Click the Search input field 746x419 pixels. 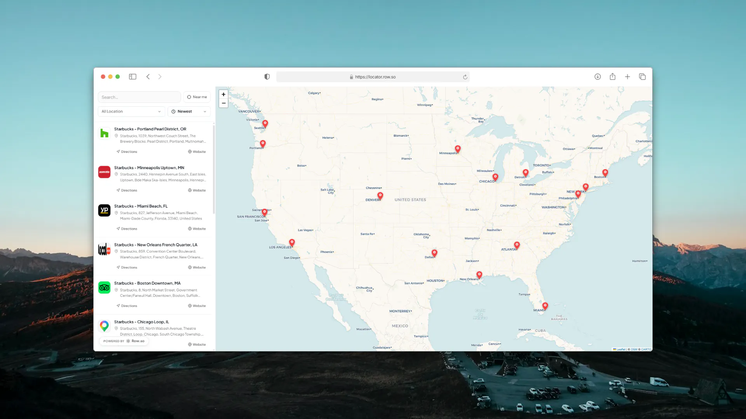[139, 97]
